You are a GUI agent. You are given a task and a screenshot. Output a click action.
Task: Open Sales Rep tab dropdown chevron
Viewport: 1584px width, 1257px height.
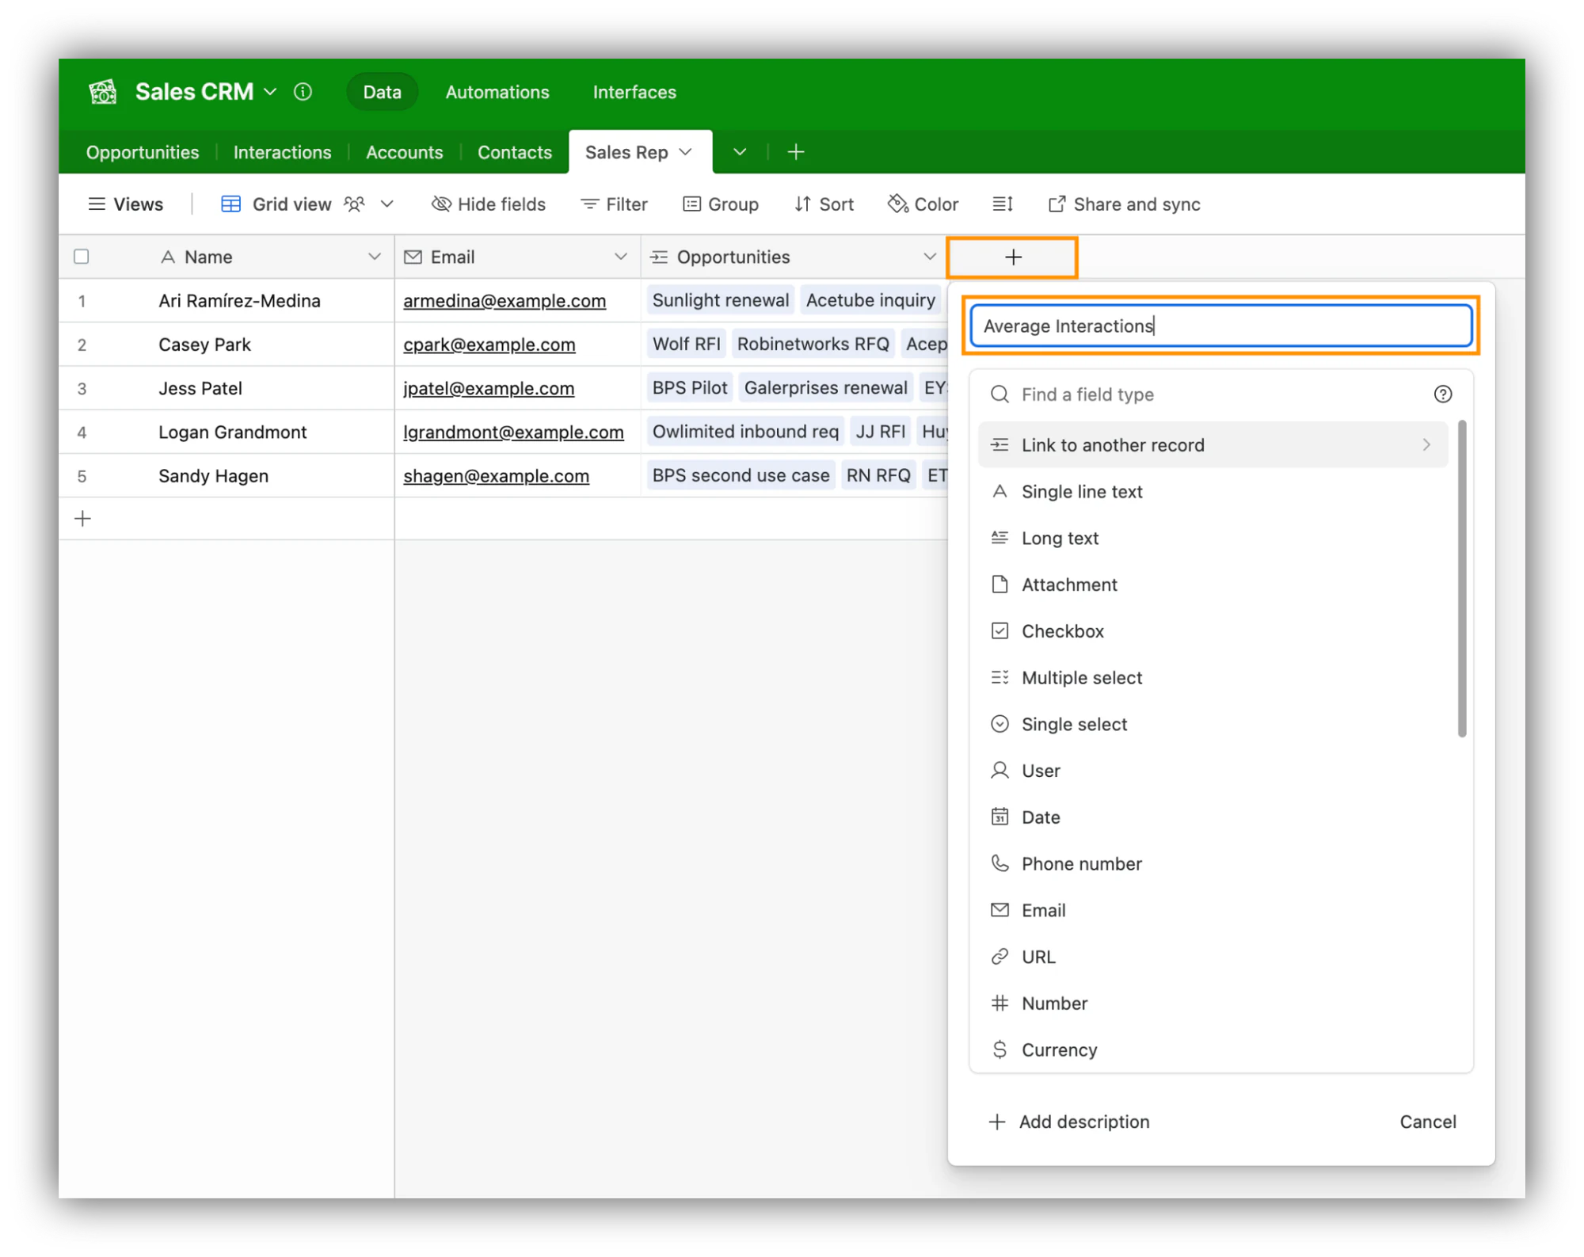[686, 152]
